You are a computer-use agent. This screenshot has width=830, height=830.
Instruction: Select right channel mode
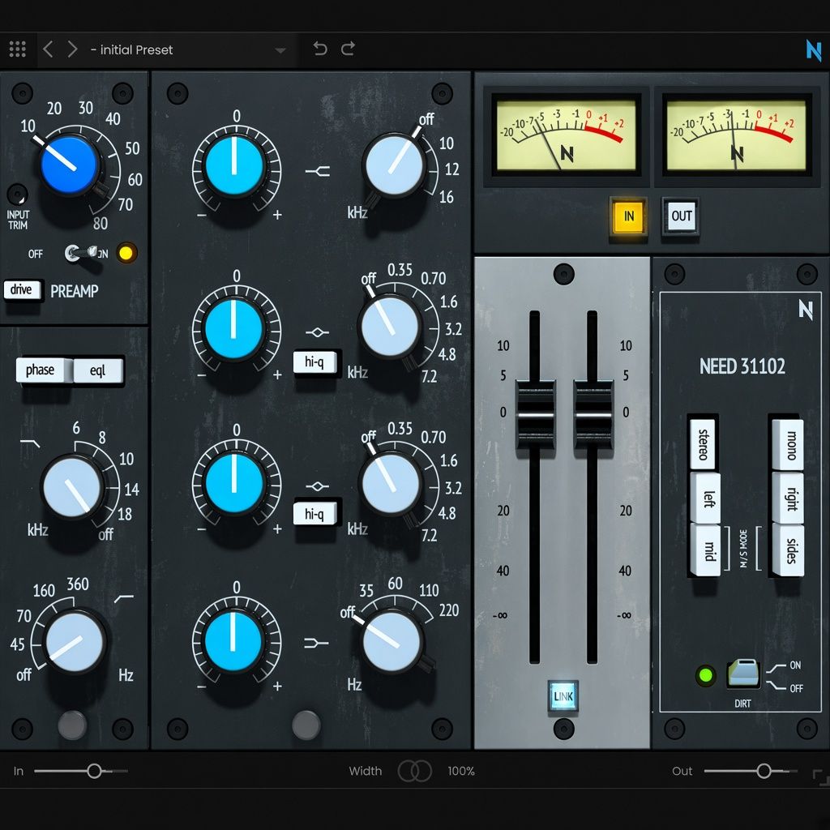pos(788,498)
